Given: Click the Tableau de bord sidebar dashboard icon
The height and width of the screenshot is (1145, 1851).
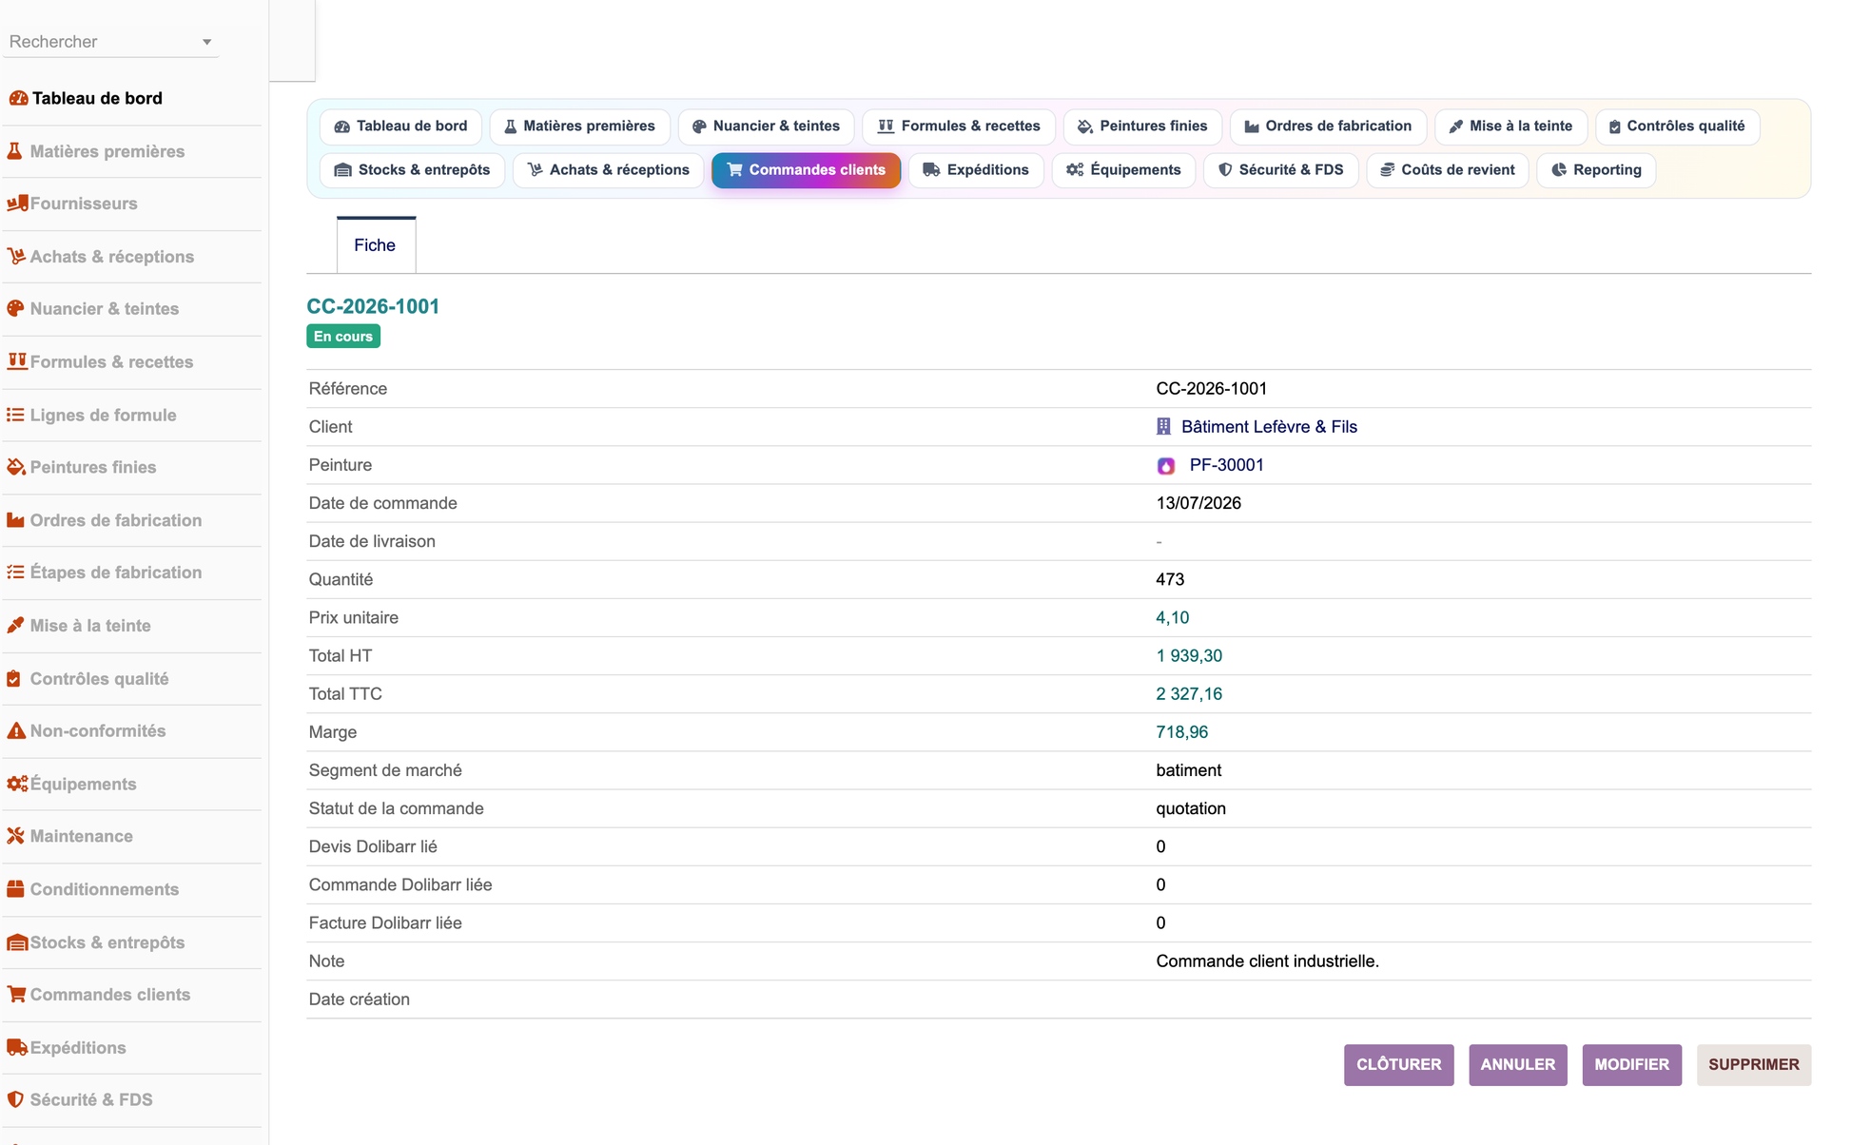Looking at the screenshot, I should tap(18, 98).
